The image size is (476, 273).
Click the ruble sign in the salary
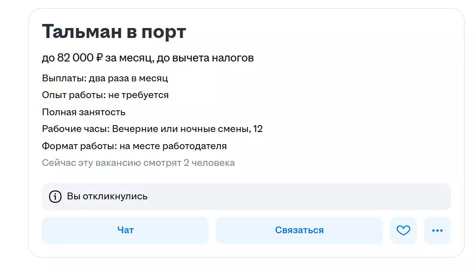click(100, 58)
